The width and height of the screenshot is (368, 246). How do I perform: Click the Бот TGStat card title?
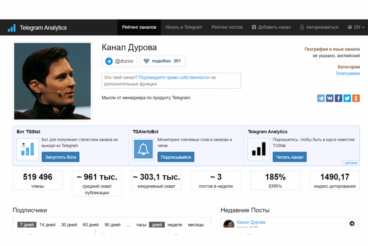click(x=28, y=131)
